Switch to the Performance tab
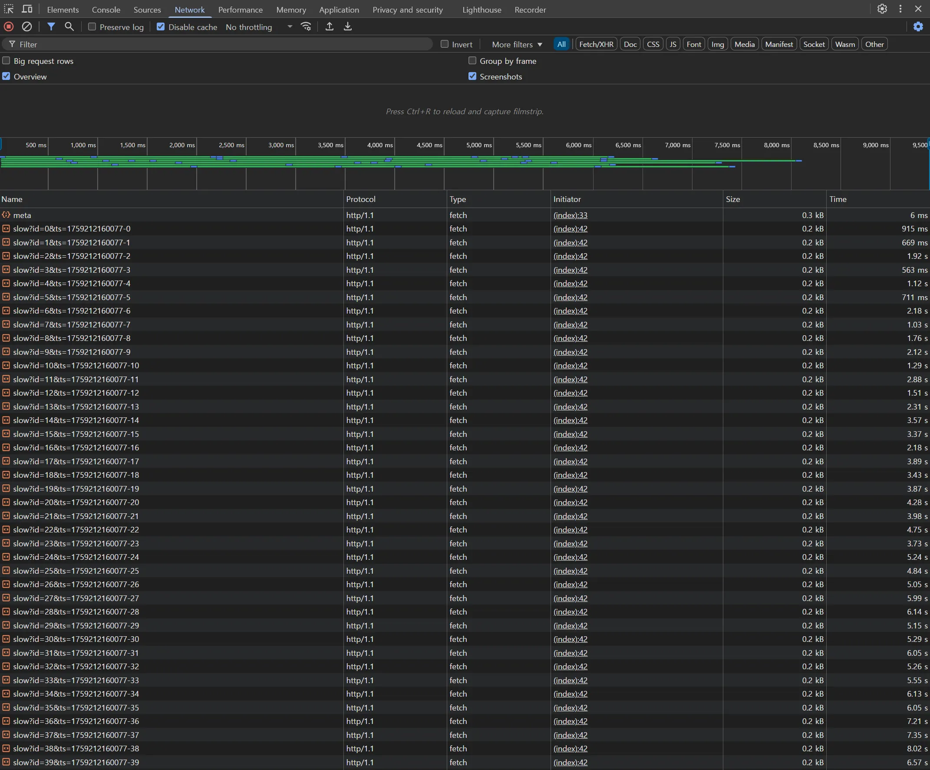The height and width of the screenshot is (770, 930). pyautogui.click(x=240, y=10)
